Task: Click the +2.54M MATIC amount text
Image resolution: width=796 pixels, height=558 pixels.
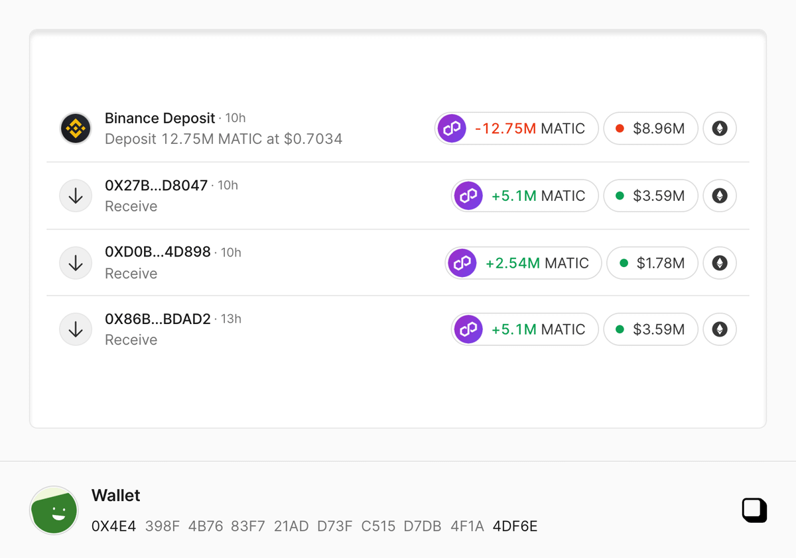Action: click(x=537, y=263)
